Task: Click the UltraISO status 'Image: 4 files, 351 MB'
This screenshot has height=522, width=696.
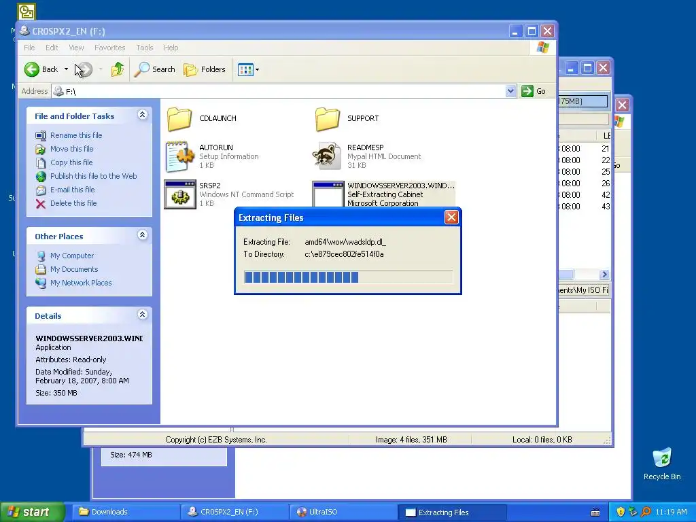Action: pyautogui.click(x=411, y=440)
